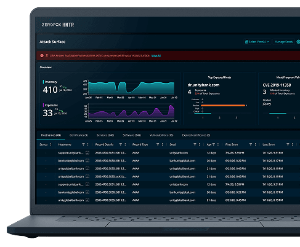Open the Record Details column options menu
This screenshot has width=300, height=247.
[125, 144]
